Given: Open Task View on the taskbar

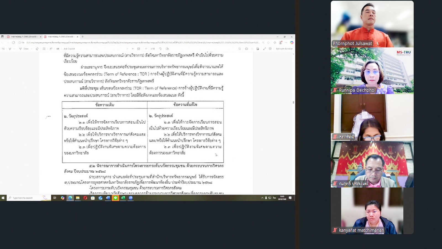Looking at the screenshot, I should 55,198.
